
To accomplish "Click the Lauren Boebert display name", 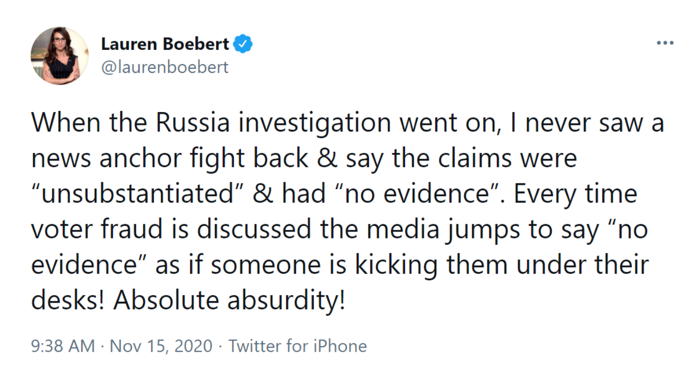I will click(x=165, y=44).
